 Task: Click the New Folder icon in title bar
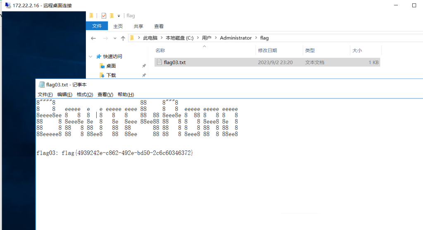[x=112, y=16]
